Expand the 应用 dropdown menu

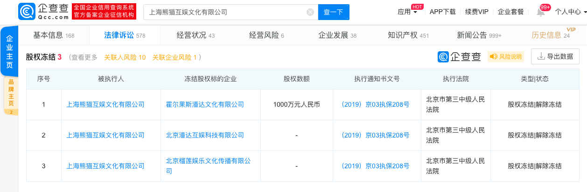coord(407,12)
